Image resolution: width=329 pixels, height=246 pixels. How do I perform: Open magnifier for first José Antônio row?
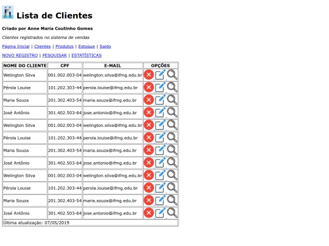(172, 112)
